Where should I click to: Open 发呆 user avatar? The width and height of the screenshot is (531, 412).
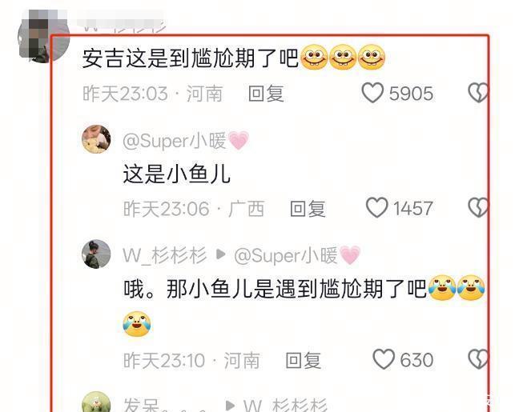click(96, 402)
